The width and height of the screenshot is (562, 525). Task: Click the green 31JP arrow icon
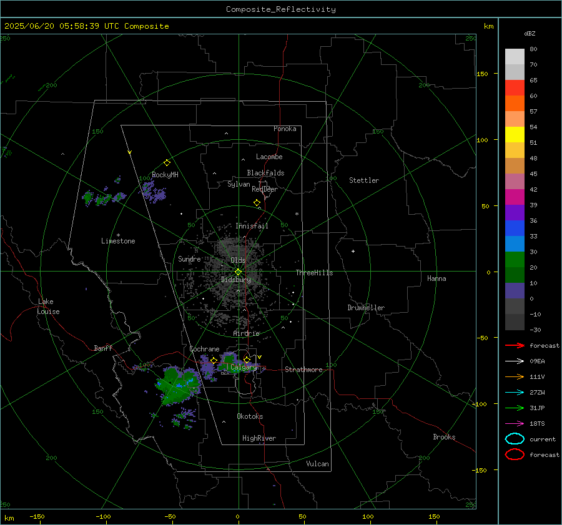tap(515, 408)
